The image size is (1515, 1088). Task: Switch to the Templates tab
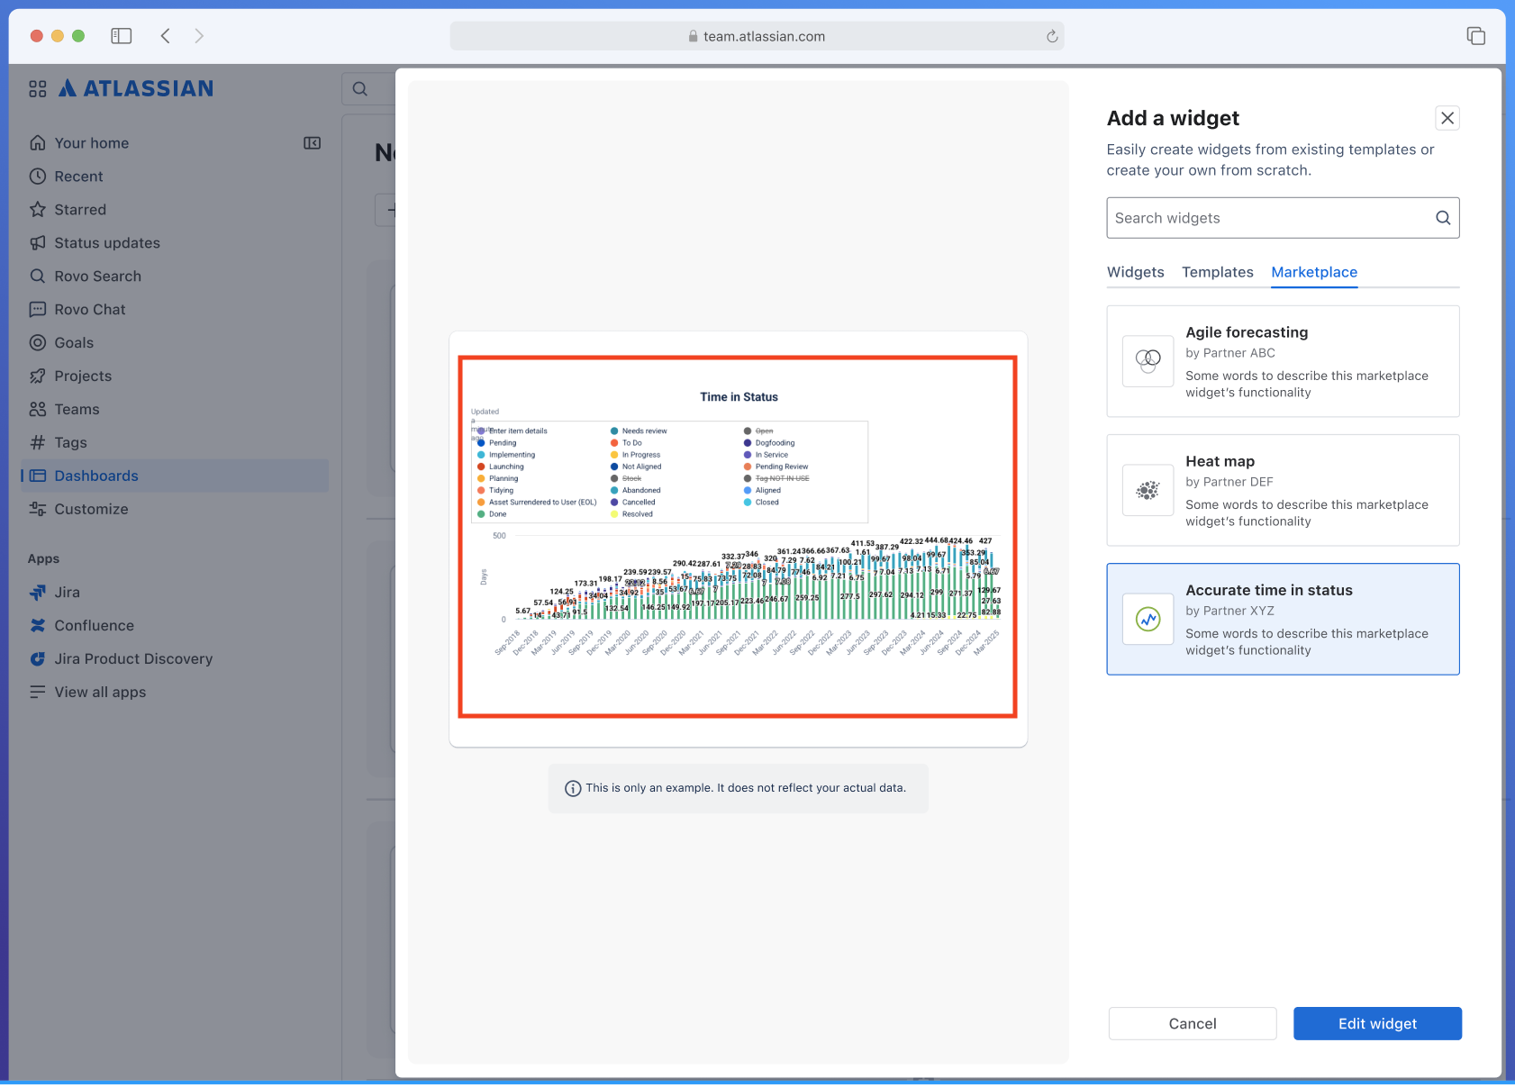coord(1217,272)
